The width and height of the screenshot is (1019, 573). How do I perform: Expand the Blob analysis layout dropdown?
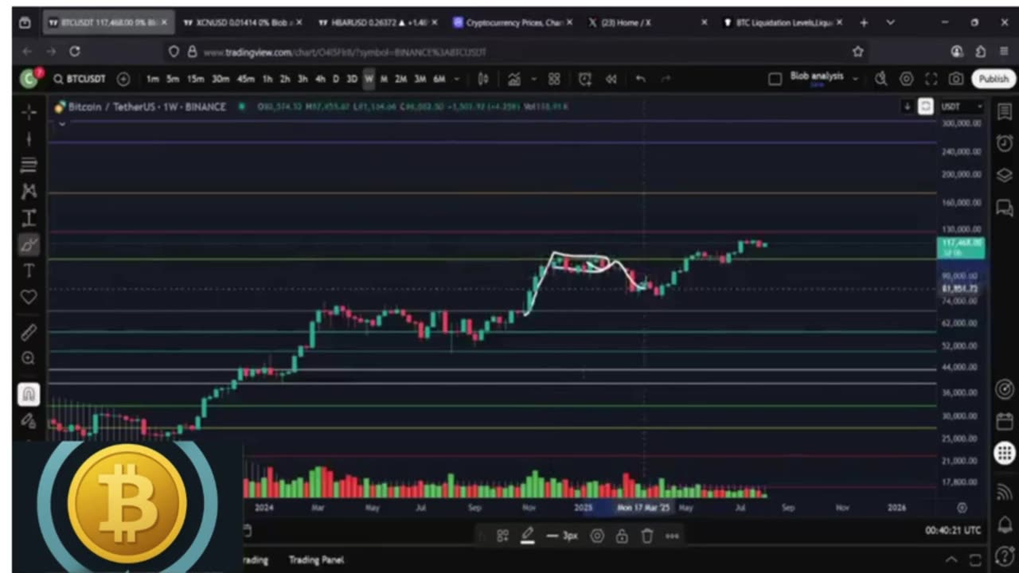click(855, 79)
